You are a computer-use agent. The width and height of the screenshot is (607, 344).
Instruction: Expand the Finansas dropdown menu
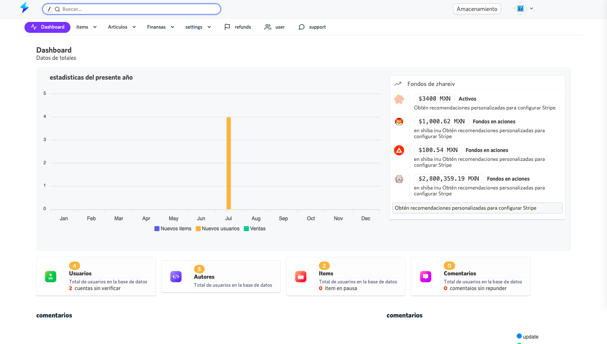[161, 27]
